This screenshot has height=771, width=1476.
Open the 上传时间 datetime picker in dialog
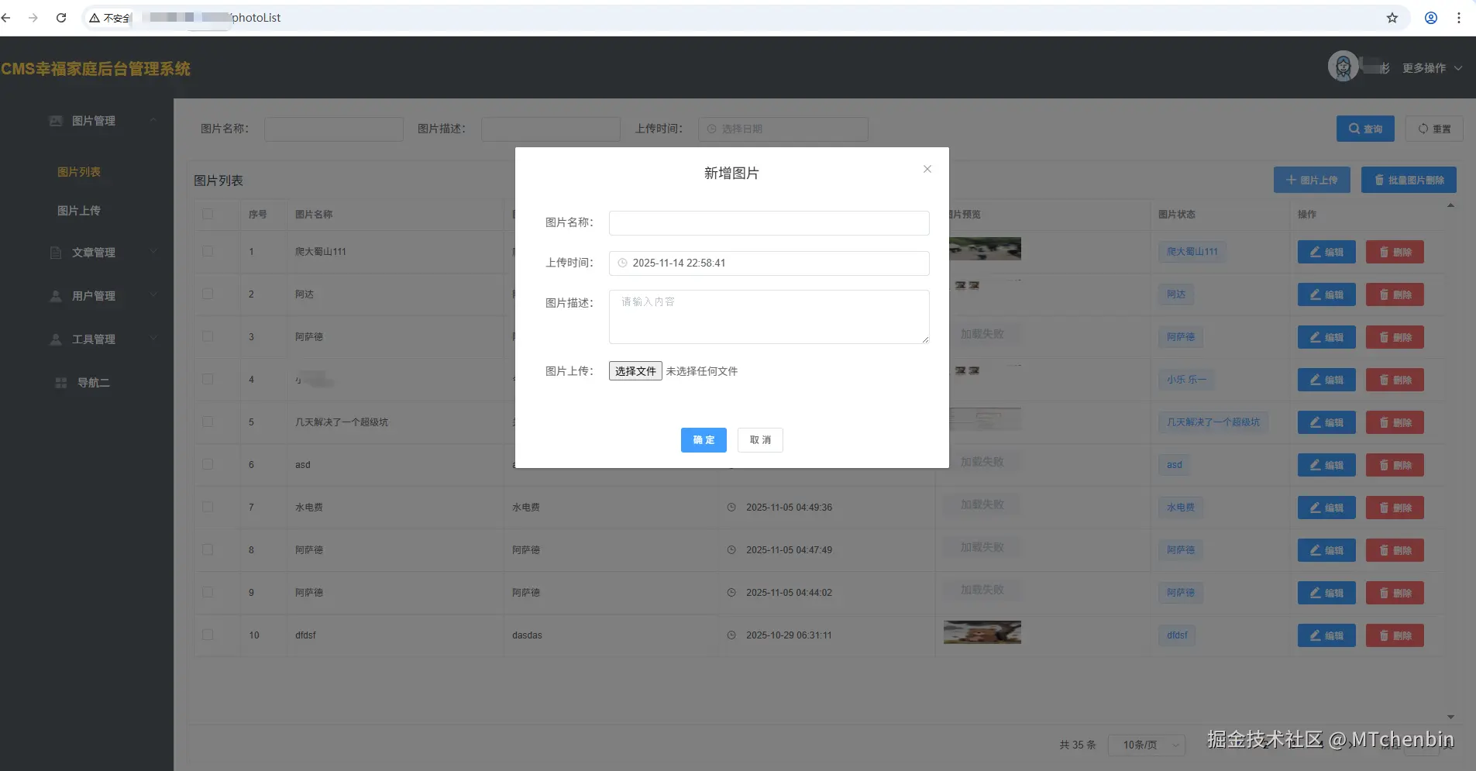tap(769, 263)
